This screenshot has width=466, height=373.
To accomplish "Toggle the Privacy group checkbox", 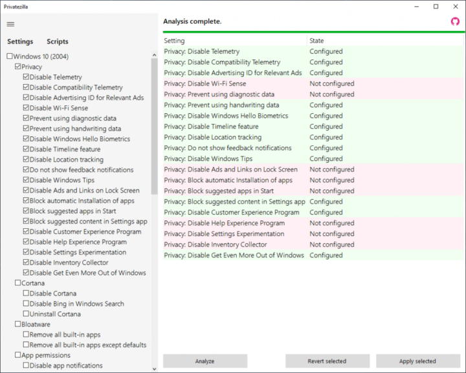I will (x=17, y=67).
